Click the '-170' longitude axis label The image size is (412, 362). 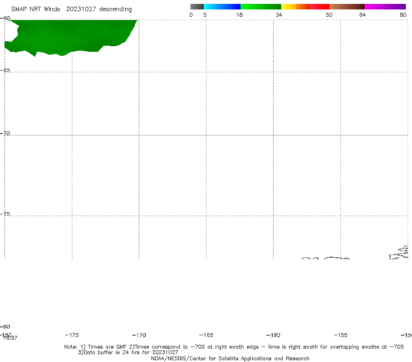click(x=139, y=335)
